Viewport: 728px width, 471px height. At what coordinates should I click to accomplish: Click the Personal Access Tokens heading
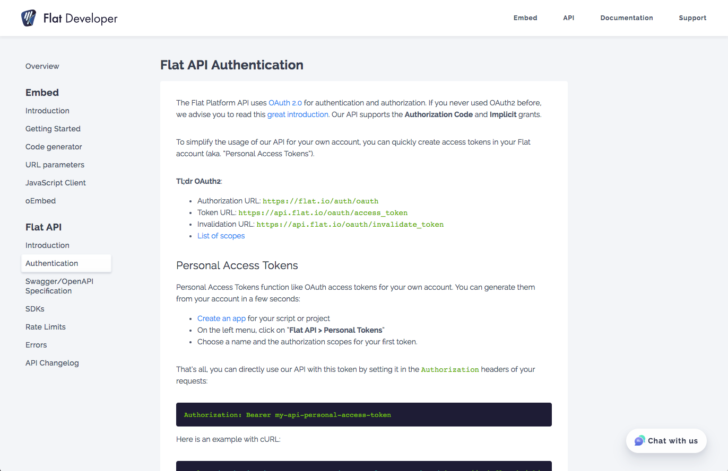(x=237, y=265)
